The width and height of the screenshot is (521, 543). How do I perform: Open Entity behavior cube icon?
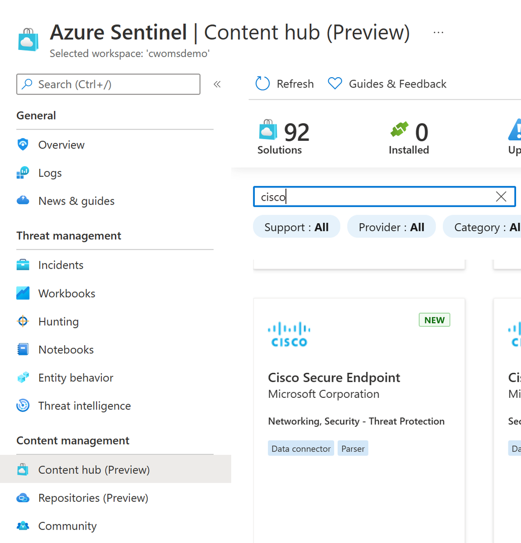click(23, 378)
